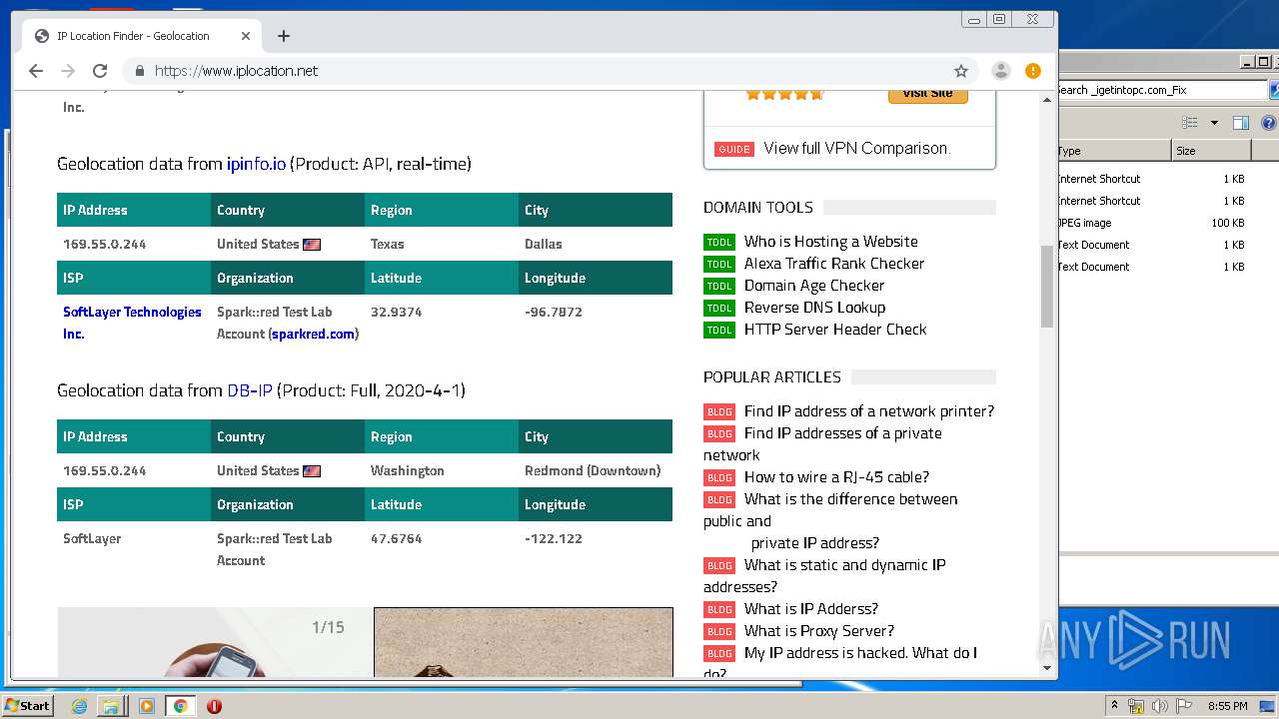Image resolution: width=1279 pixels, height=719 pixels.
Task: Open Windows Explorer from the taskbar
Action: pos(110,706)
